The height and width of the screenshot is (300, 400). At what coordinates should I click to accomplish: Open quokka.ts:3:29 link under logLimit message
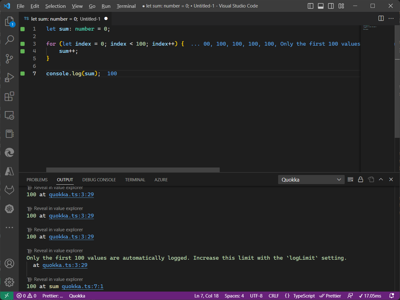coord(65,265)
